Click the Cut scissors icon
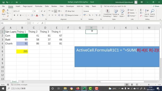Image resolution: width=162 pixels, height=91 pixels. tap(8, 10)
